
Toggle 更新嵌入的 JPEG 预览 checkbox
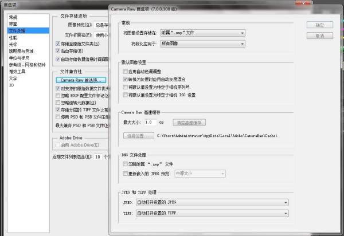click(x=125, y=174)
